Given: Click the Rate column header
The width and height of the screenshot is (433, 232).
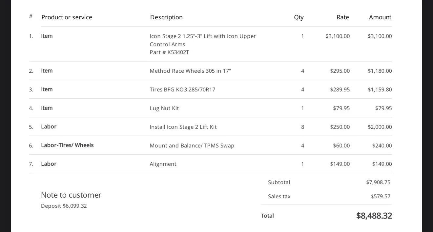Looking at the screenshot, I should (x=342, y=17).
